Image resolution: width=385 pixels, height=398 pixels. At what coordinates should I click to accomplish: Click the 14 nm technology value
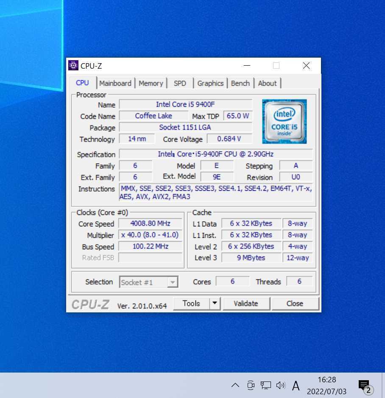click(137, 139)
